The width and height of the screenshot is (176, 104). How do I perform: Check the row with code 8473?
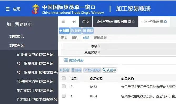64,86
